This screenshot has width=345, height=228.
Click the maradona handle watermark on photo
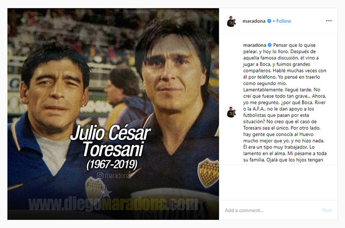pos(117,176)
